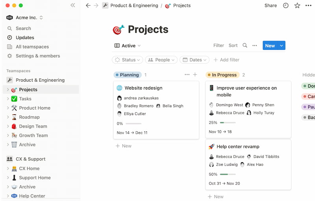Viewport: 315px width, 201px height.
Task: Click the date Nov 14 → Dec 11
Action: (x=132, y=133)
